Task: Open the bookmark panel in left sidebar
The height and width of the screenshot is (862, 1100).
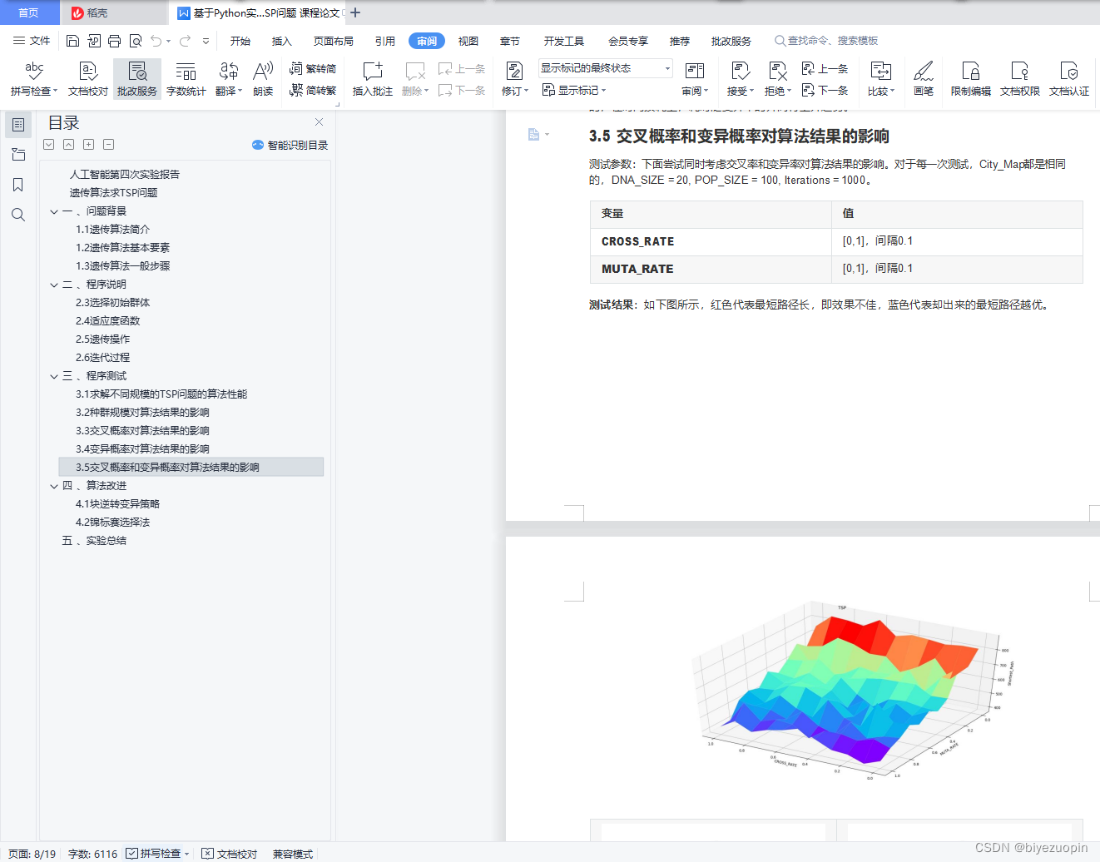Action: tap(18, 185)
